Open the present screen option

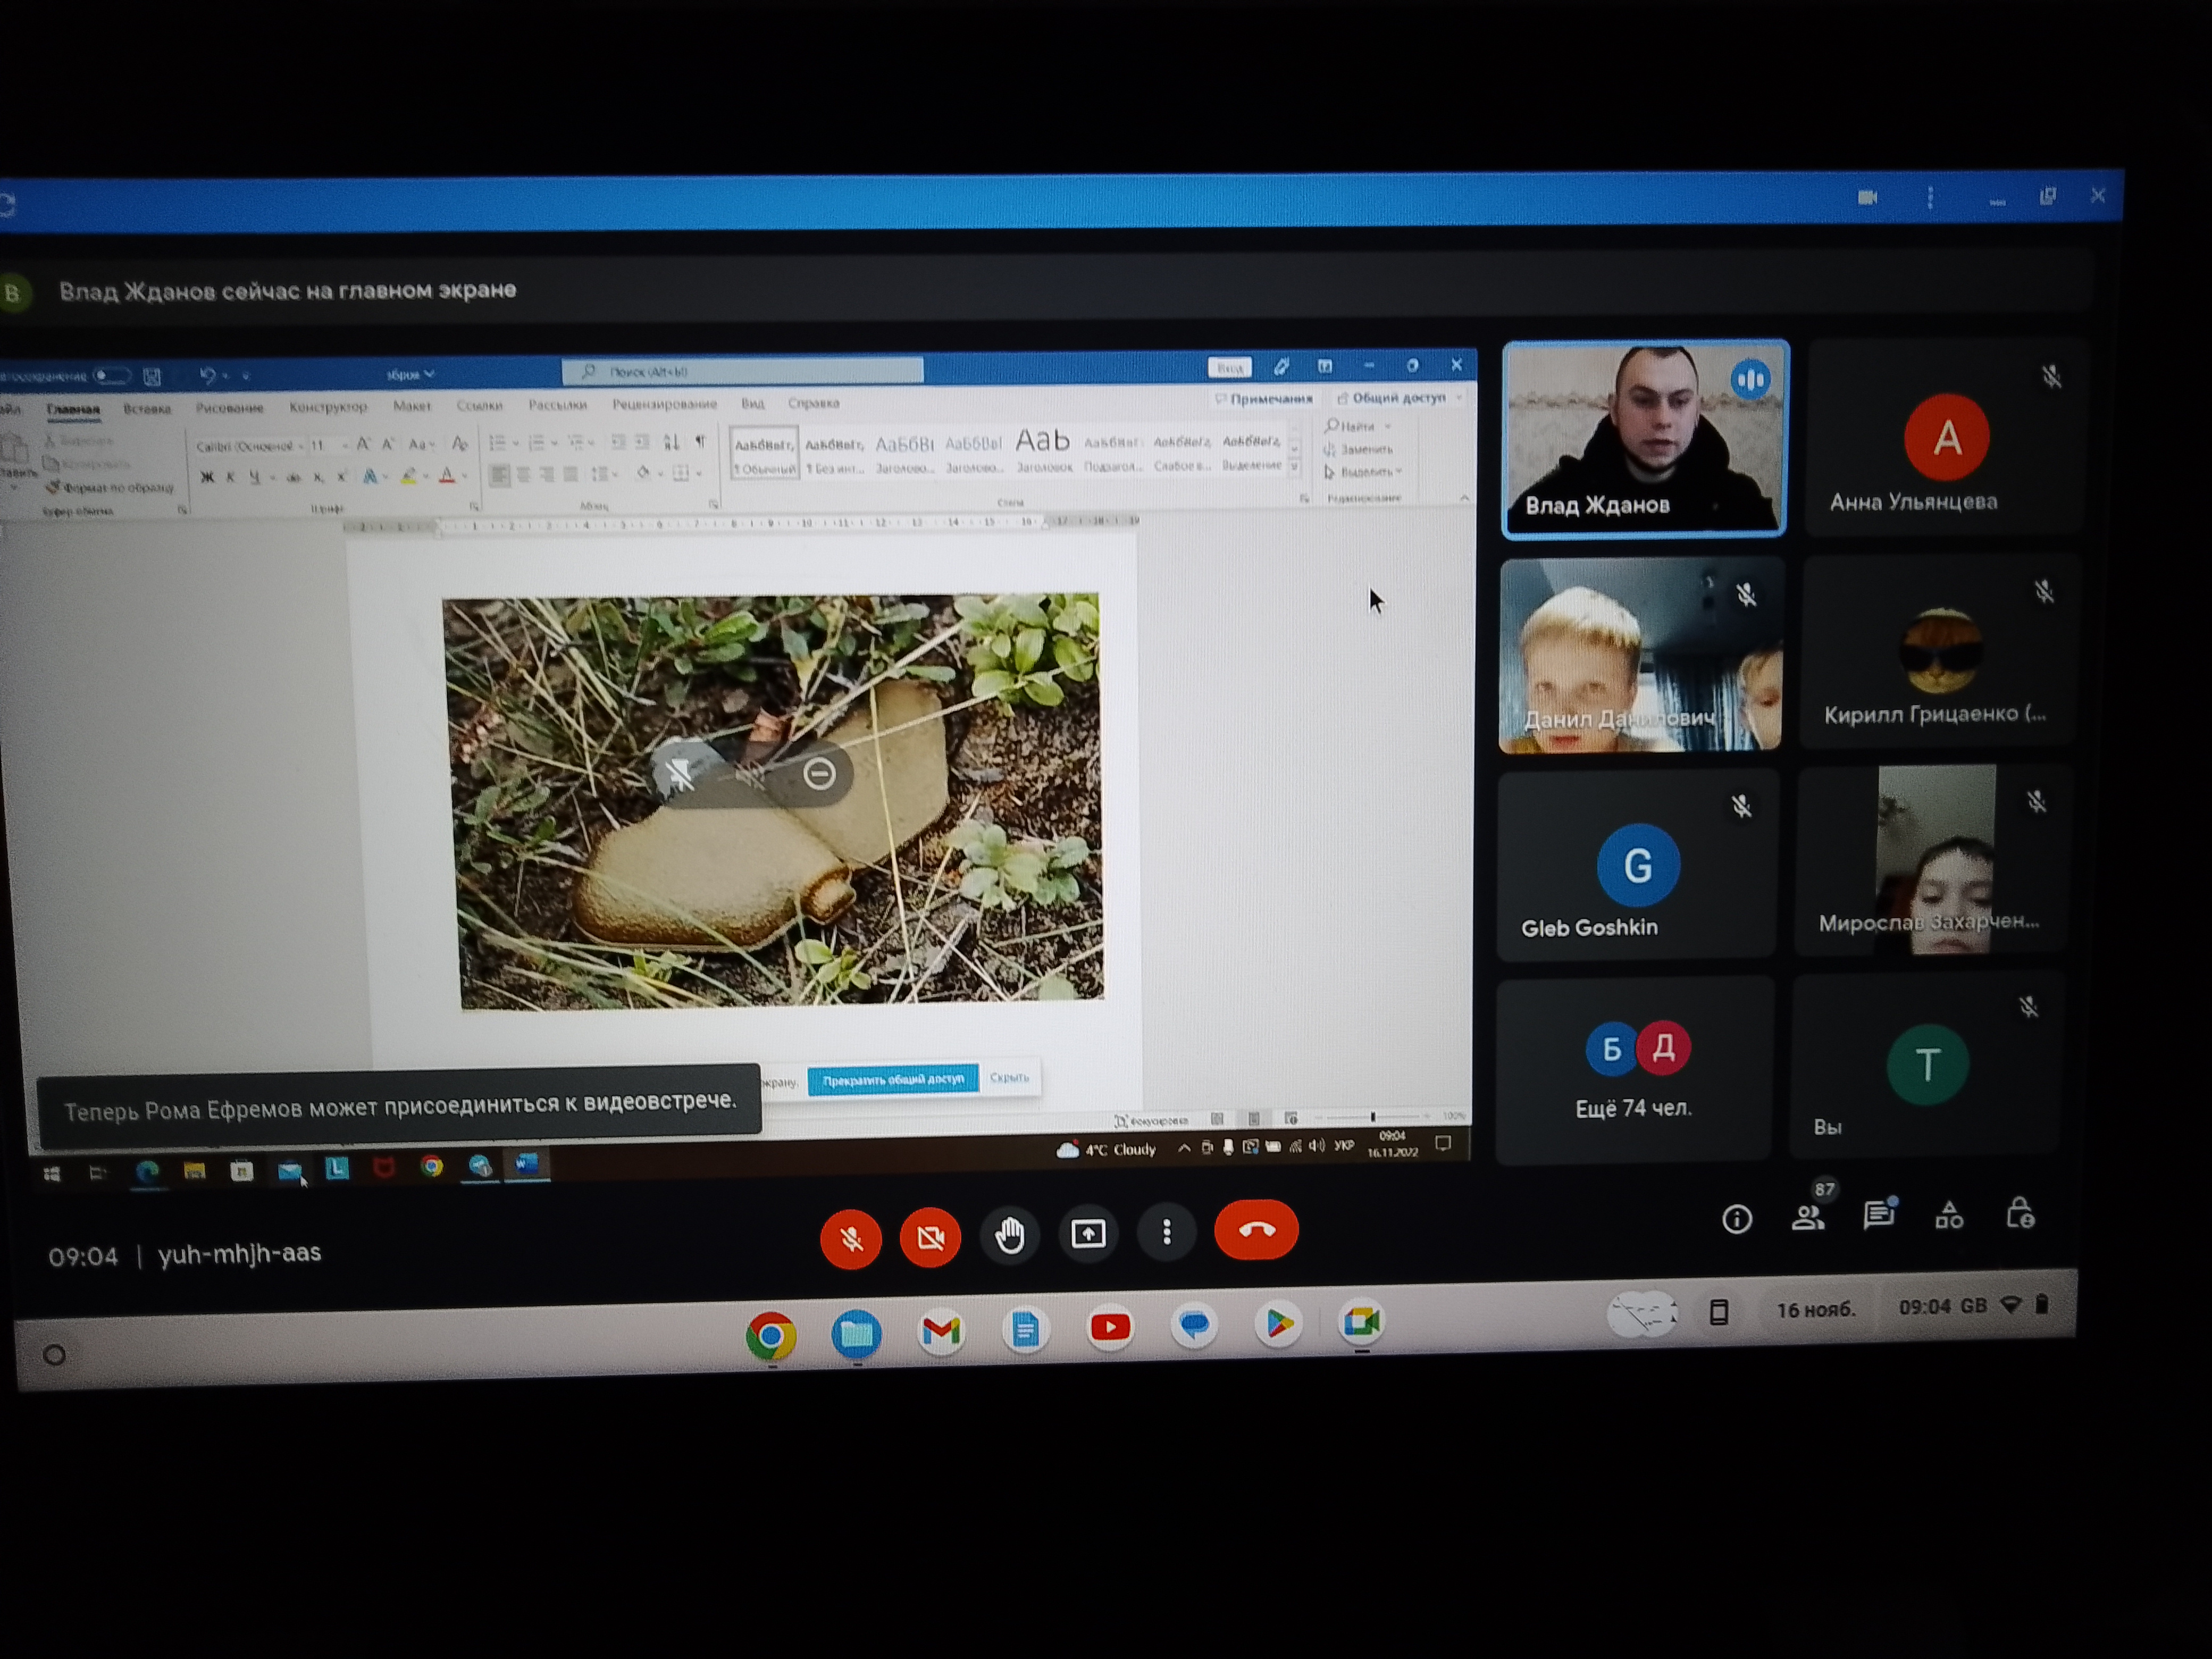coord(1088,1234)
